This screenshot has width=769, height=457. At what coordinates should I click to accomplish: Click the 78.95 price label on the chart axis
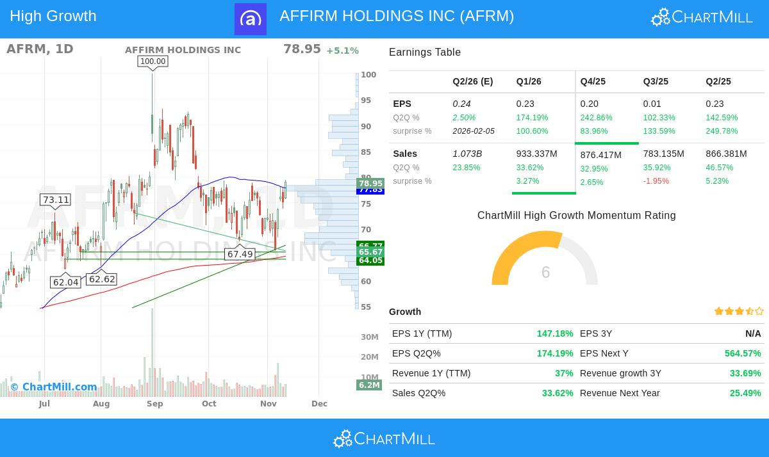coord(369,184)
